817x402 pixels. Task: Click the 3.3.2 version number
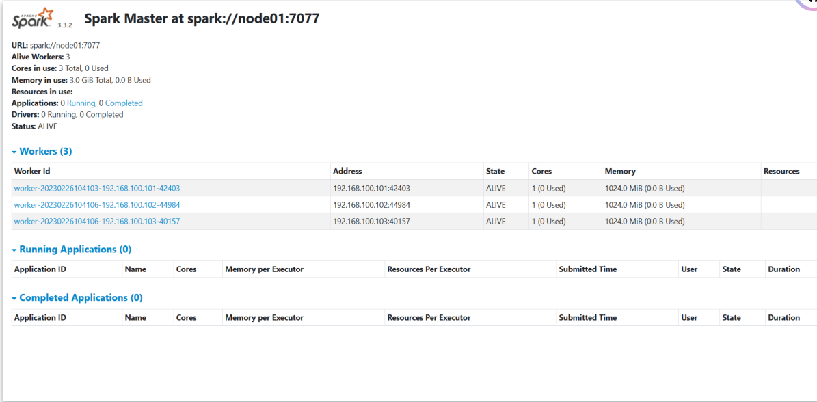tap(65, 25)
